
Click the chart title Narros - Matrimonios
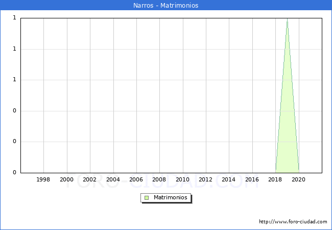coord(165,6)
